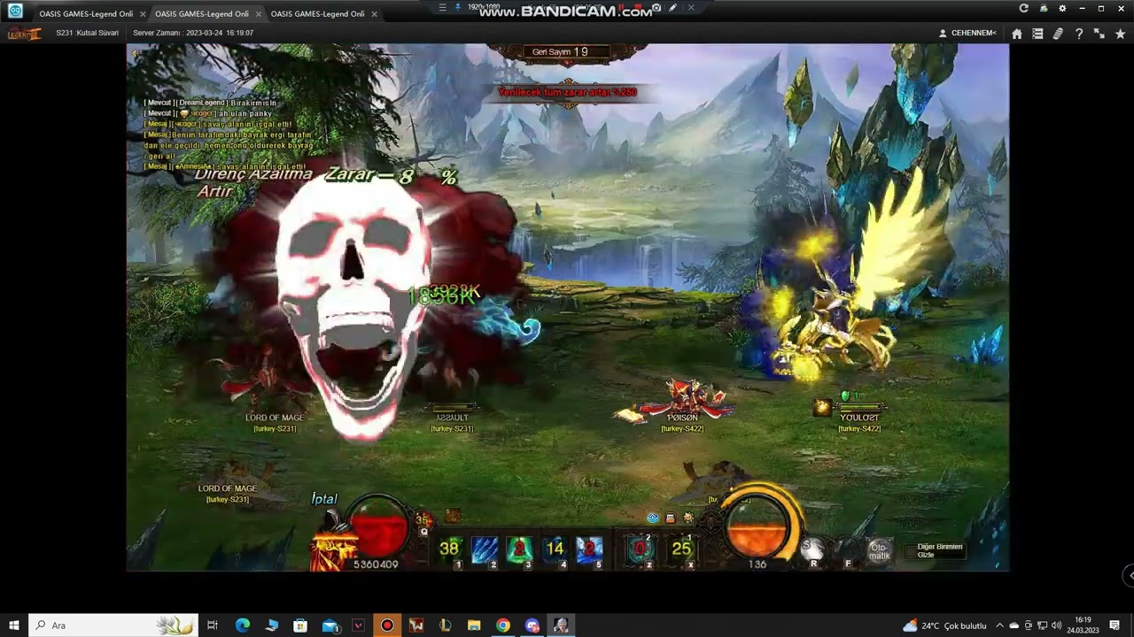Open the taskbar clock showing 16:19
The height and width of the screenshot is (637, 1134).
1083,625
